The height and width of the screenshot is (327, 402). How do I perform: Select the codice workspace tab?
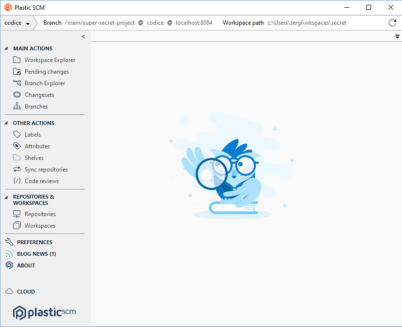(x=13, y=22)
